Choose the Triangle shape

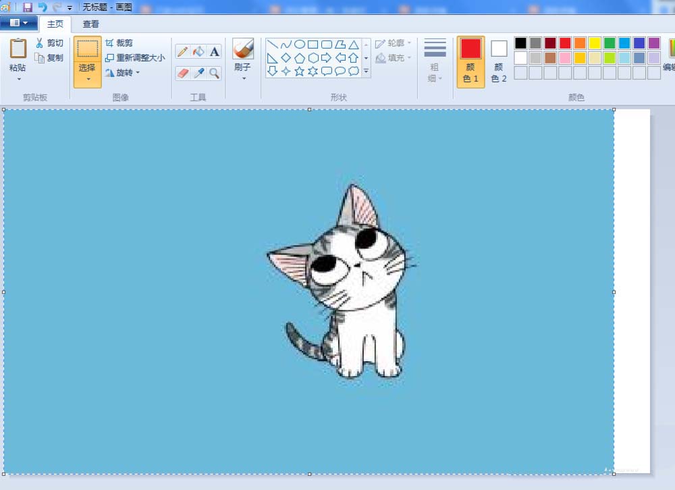coord(354,44)
